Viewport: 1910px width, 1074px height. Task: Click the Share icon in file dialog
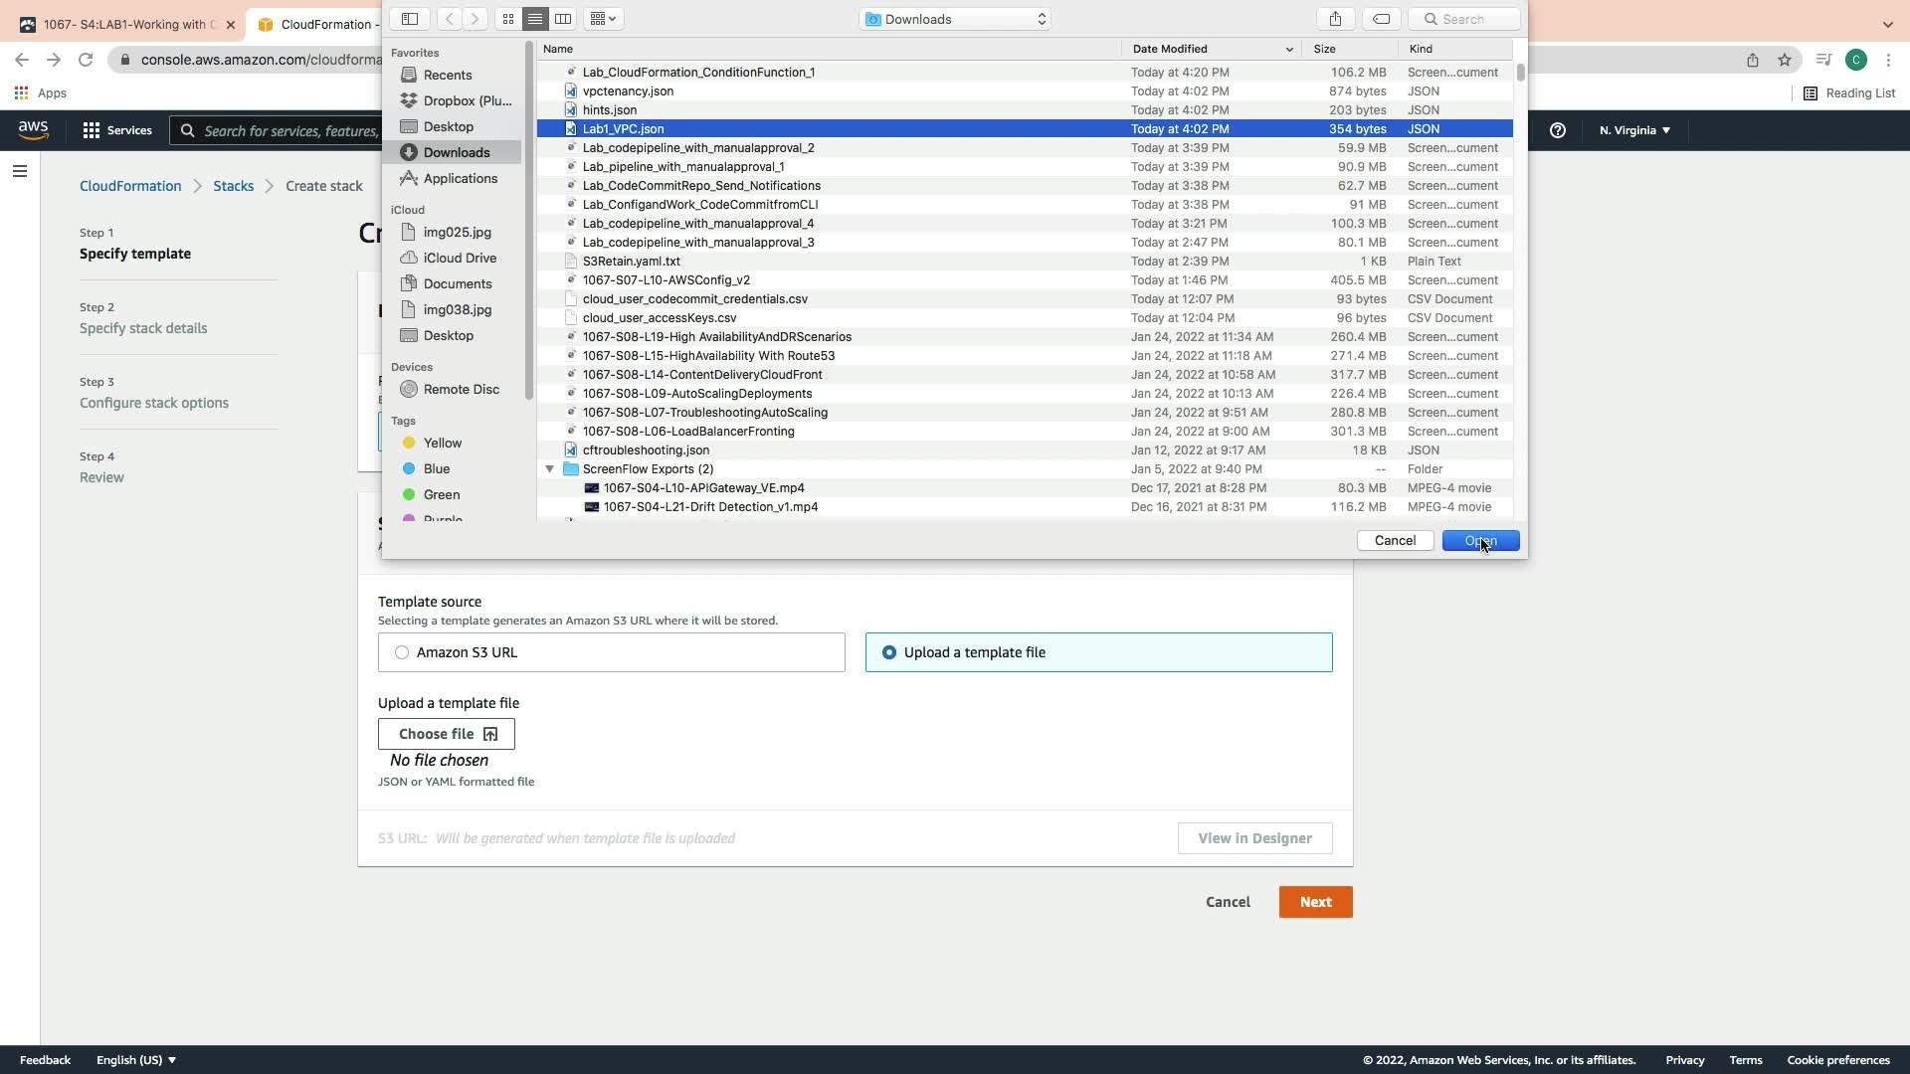[1335, 19]
